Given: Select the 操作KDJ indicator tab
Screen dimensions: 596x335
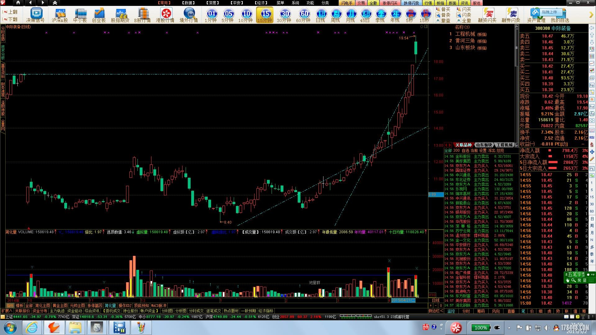Looking at the screenshot, I should click(x=125, y=306).
